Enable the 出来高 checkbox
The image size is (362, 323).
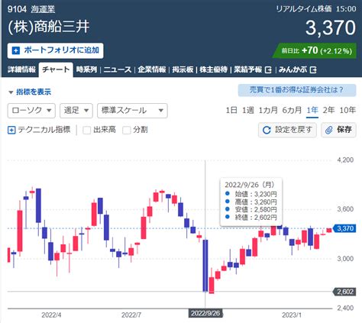point(86,130)
